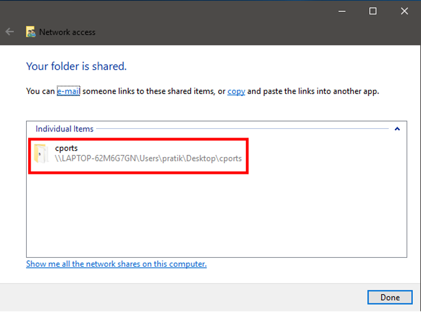This screenshot has height=312, width=421.
Task: Click the copy link to copy shared links
Action: point(236,92)
